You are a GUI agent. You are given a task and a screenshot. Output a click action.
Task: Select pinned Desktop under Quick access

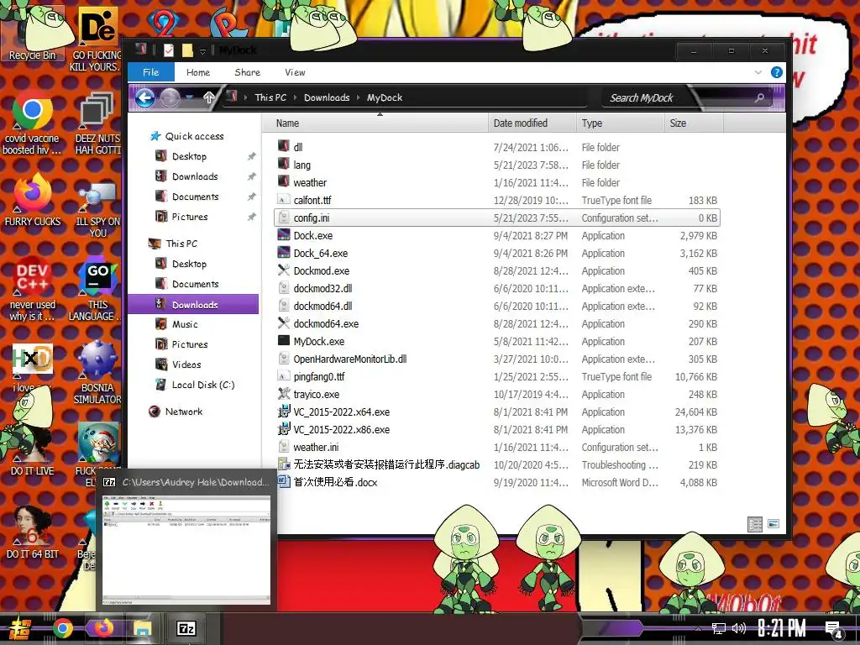pyautogui.click(x=189, y=156)
